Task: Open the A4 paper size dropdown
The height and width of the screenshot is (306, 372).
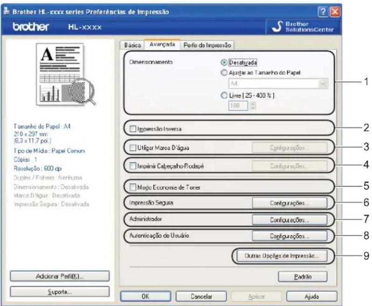Action: coord(278,83)
